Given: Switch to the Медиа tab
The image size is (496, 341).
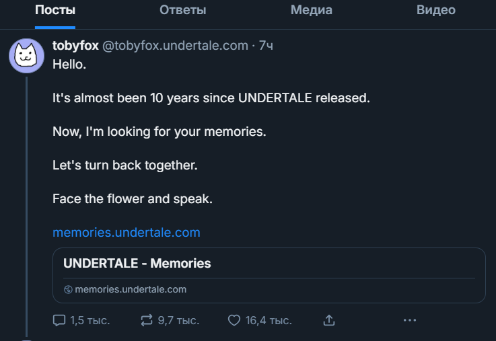Looking at the screenshot, I should click(x=312, y=10).
